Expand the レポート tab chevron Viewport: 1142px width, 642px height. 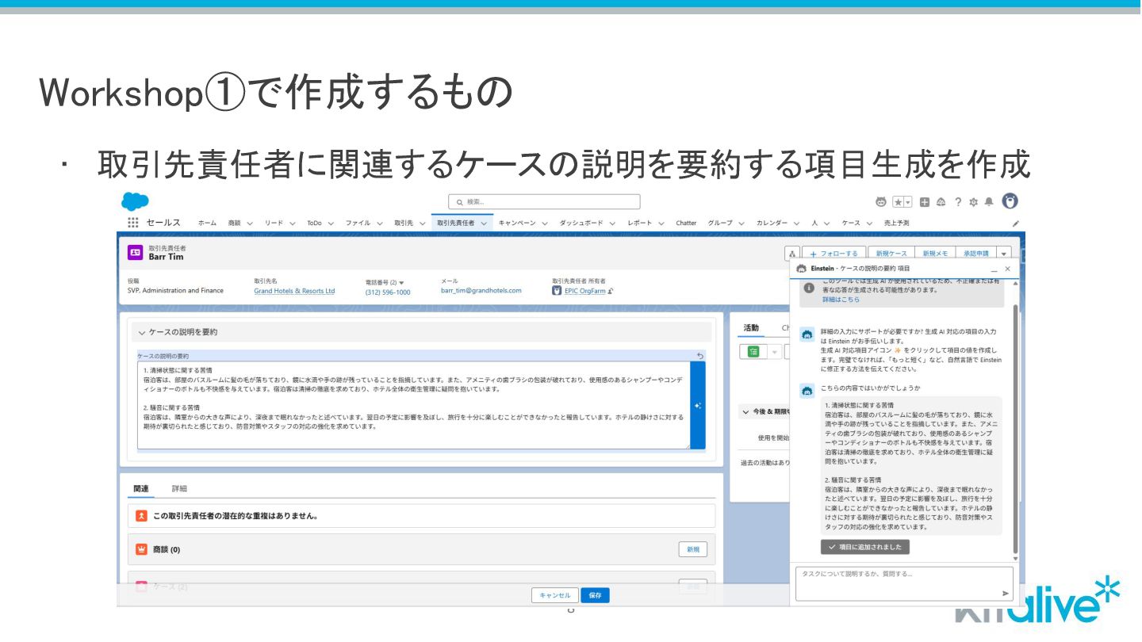coord(661,224)
